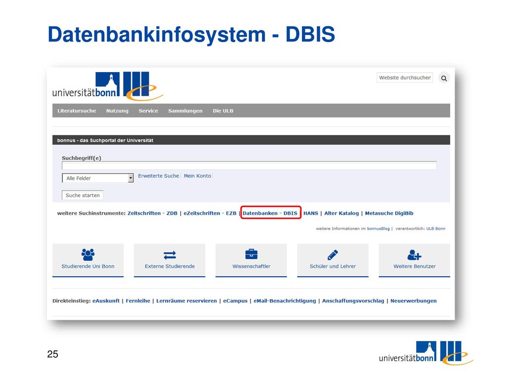Open the Metasuche DigiBib link
506x379 pixels.
click(389, 213)
